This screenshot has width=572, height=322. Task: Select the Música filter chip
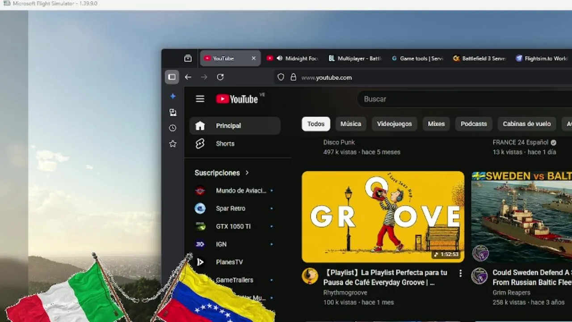[351, 124]
